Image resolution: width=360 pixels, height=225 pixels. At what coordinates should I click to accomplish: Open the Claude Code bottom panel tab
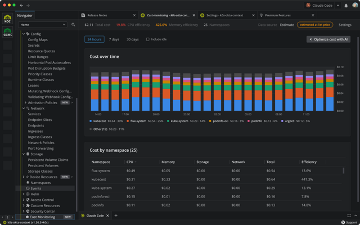point(94,215)
